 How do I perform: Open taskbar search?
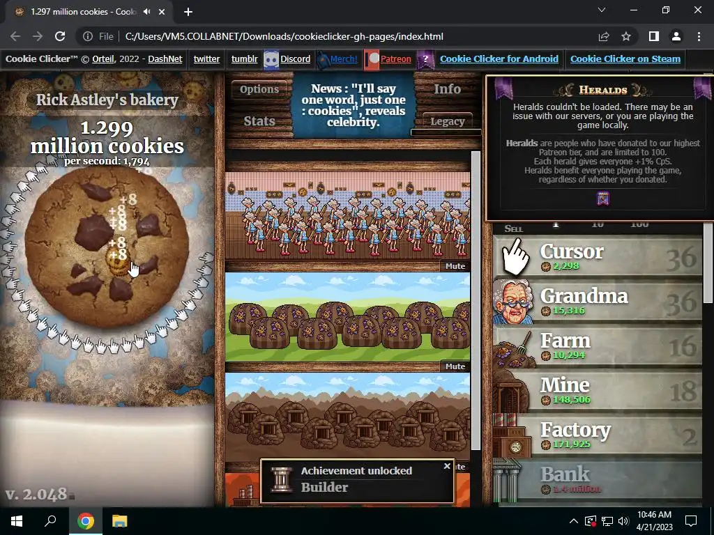(x=50, y=521)
